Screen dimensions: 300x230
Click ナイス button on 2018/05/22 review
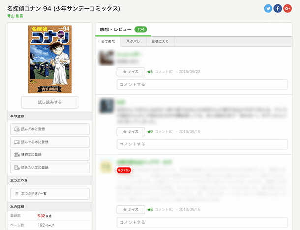(x=131, y=72)
